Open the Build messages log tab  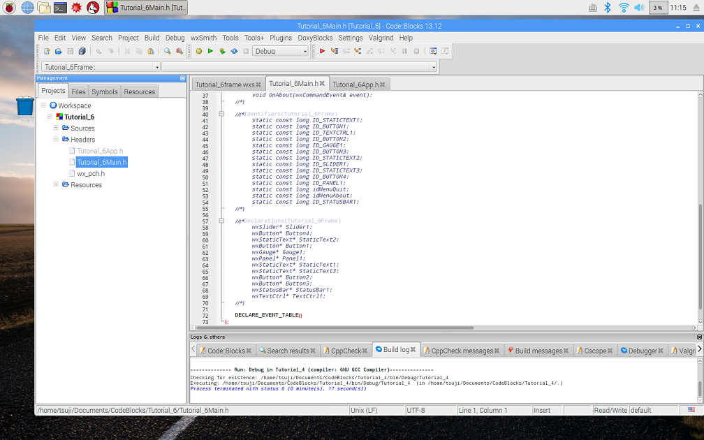[538, 351]
